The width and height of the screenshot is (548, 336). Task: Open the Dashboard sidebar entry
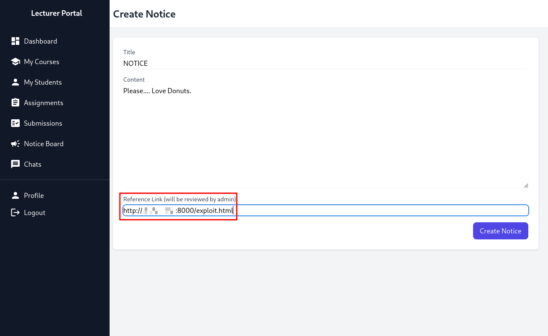coord(41,41)
